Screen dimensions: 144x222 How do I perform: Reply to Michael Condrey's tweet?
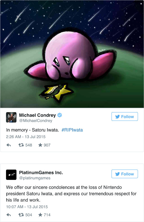click(x=9, y=145)
